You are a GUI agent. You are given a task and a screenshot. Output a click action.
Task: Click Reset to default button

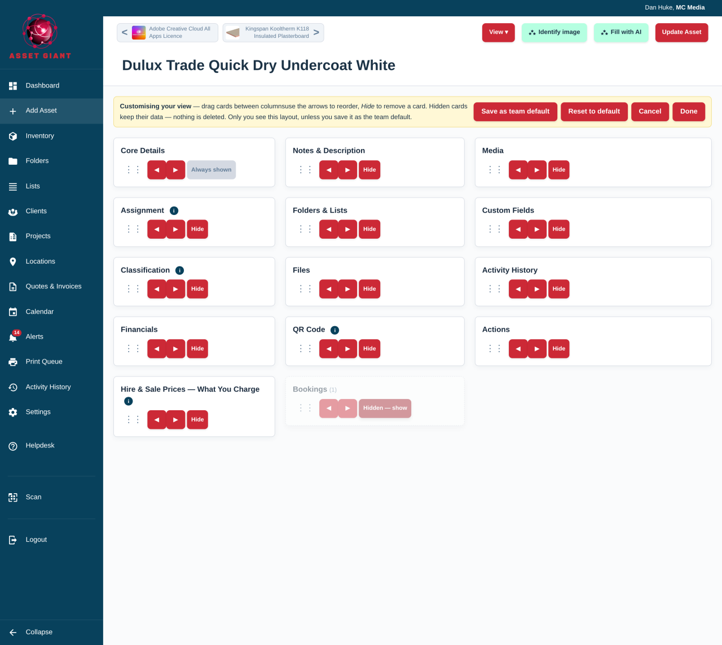[x=594, y=112]
